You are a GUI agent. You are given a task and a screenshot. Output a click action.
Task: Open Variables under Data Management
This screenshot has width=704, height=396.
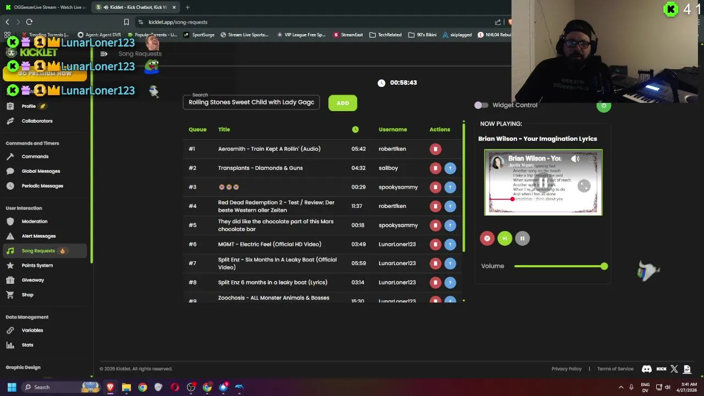click(x=32, y=331)
